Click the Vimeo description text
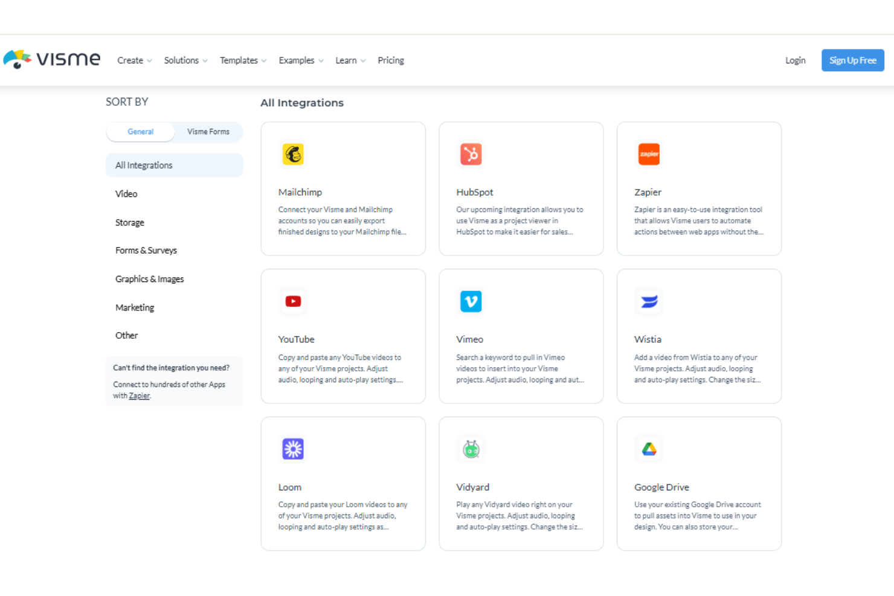The width and height of the screenshot is (894, 596). coord(520,368)
